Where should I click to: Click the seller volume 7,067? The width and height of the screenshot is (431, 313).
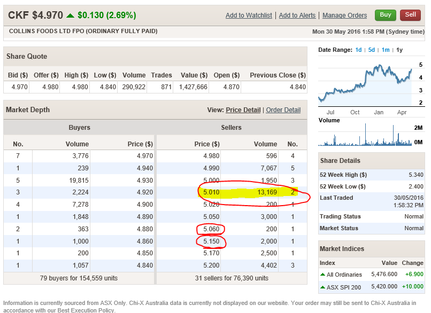[x=268, y=168]
